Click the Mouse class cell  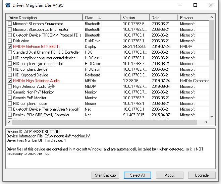90,104
